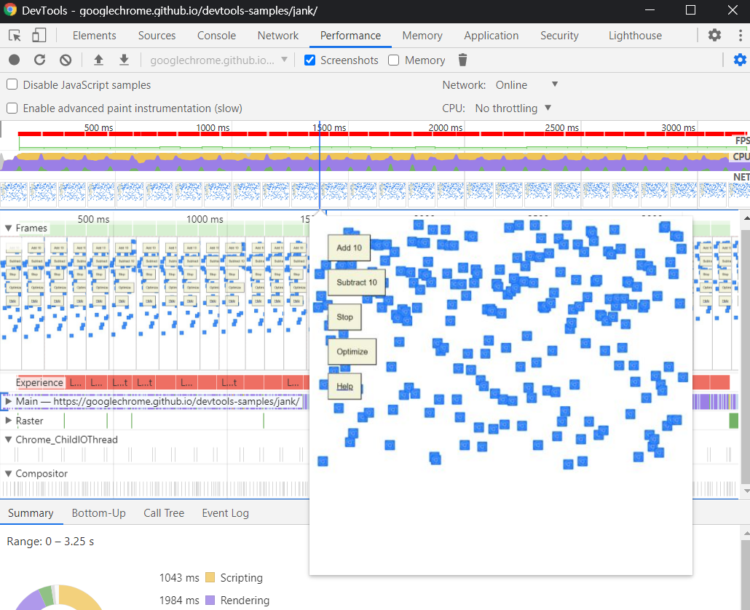Open the Call Tree tab
Screen dimensions: 750x610
click(x=164, y=513)
